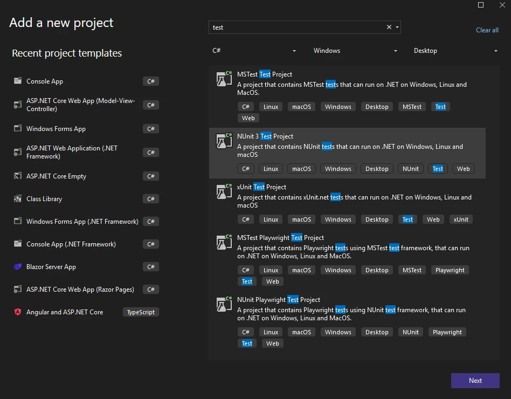Image resolution: width=511 pixels, height=399 pixels.
Task: Click the Desktop tag on MSTest Playwright project
Action: (x=377, y=270)
